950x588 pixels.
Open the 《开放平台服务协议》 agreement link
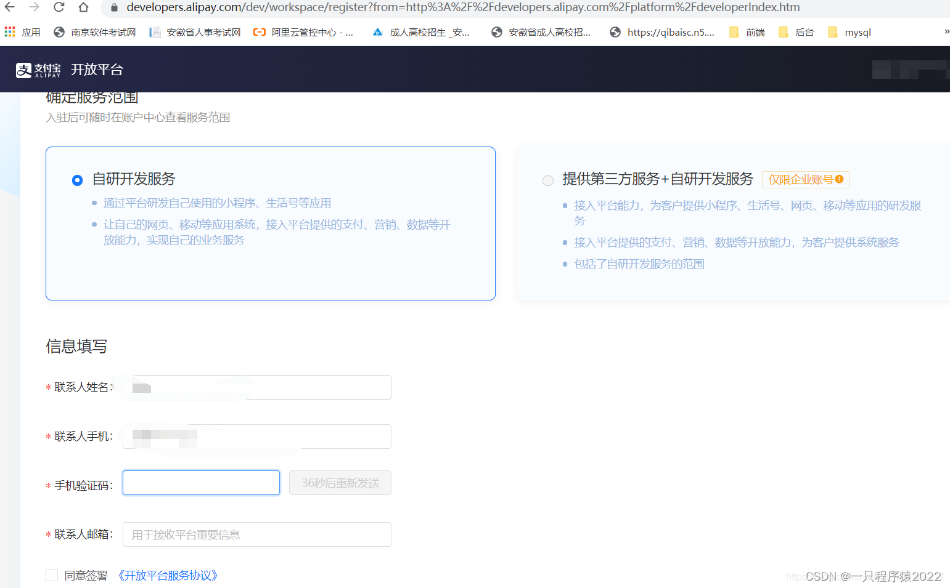(x=167, y=575)
